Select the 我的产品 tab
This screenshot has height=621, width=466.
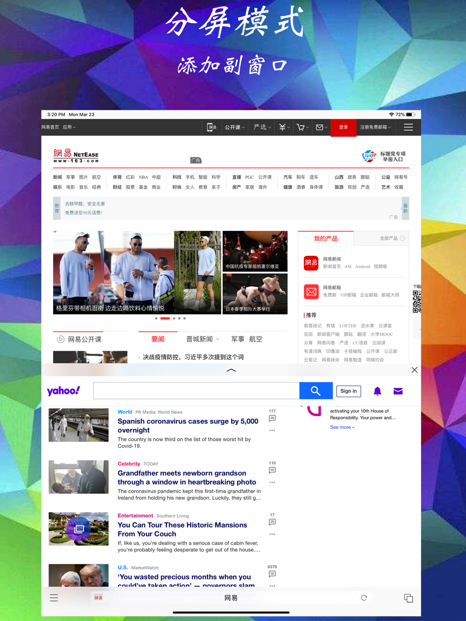pos(326,238)
